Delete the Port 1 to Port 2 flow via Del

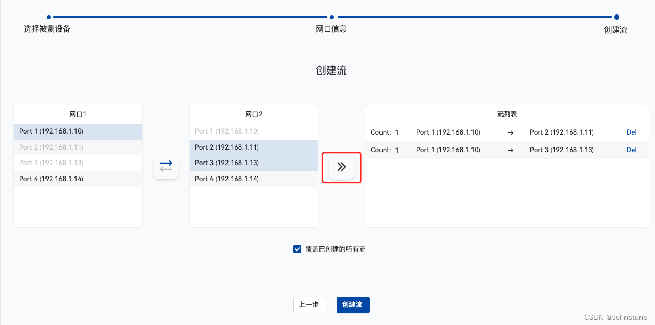pos(631,132)
